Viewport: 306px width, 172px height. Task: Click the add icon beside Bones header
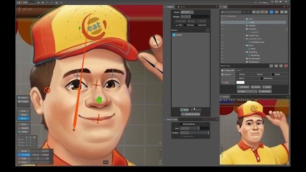[207, 30]
